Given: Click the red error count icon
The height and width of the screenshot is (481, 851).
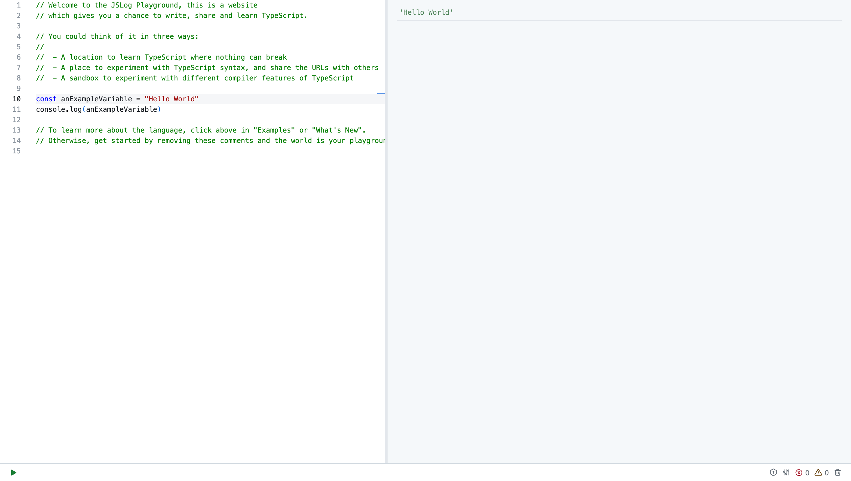Looking at the screenshot, I should [799, 473].
